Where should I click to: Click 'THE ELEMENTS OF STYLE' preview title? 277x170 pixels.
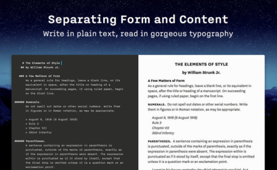[202, 64]
